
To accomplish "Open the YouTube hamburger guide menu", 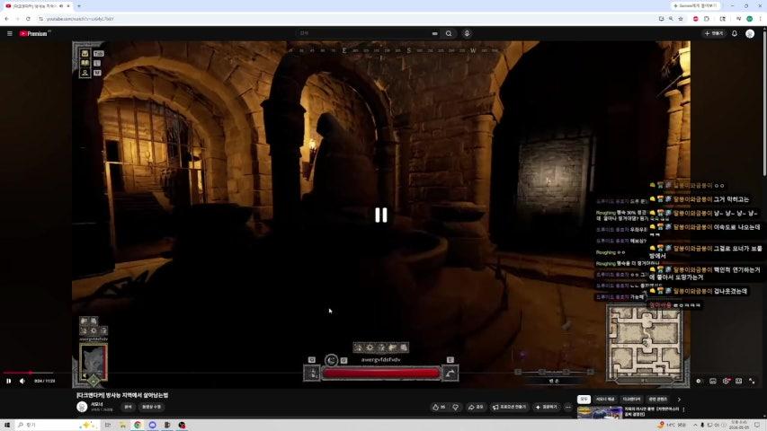I will [10, 34].
